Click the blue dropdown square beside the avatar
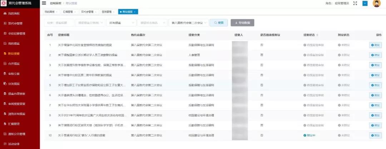This screenshot has height=149, width=386. coord(365,3)
